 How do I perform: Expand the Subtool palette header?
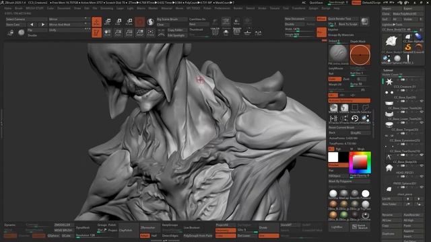[x=388, y=70]
